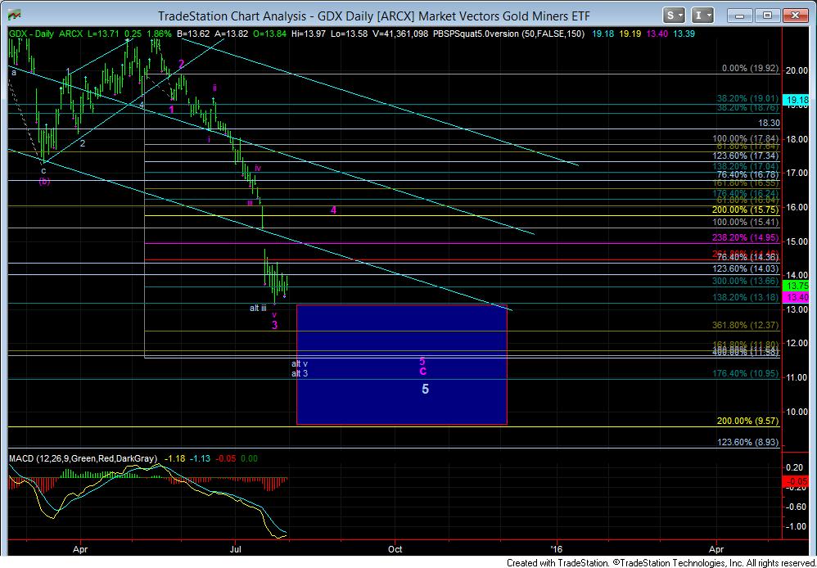Click the '176.40% (10.95)' Fibonacci label

[x=746, y=374]
